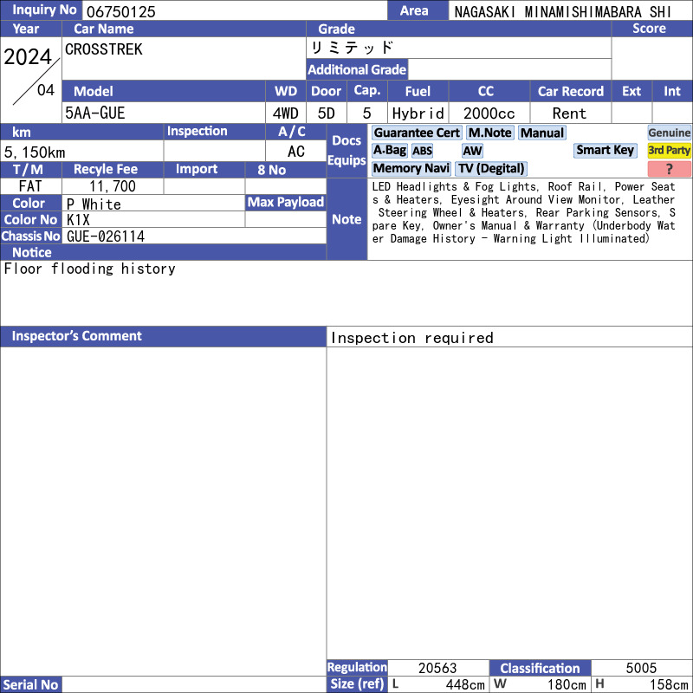Screen dimensions: 693x693
Task: Select the M.Note document tag
Action: [490, 133]
